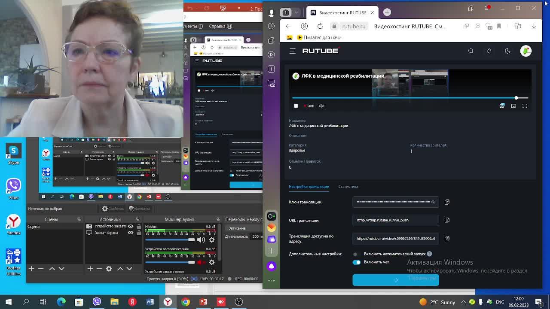
Task: Open RUTUBE notifications bell
Action: point(489,51)
